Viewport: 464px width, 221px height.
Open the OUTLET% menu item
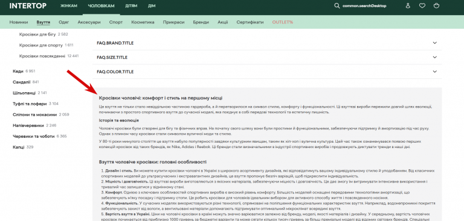point(283,22)
